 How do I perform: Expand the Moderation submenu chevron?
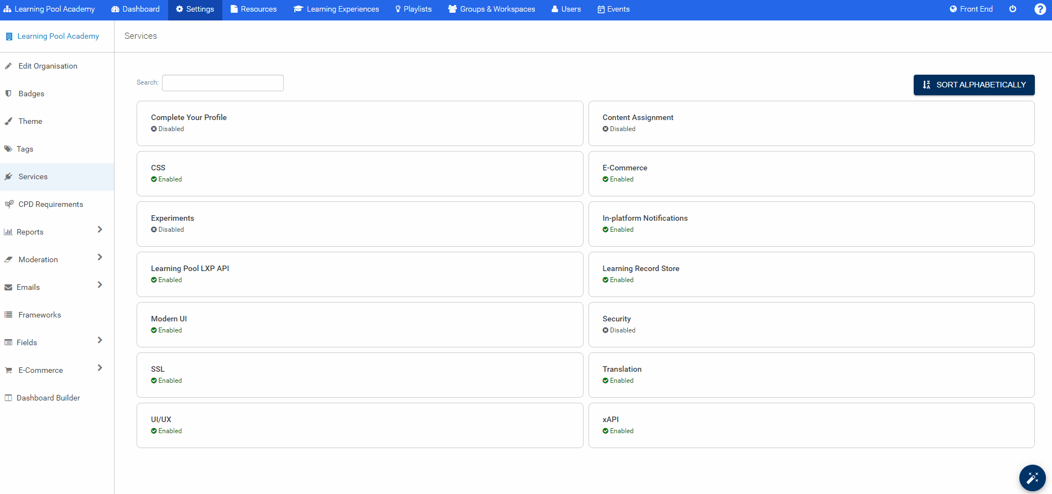(100, 257)
